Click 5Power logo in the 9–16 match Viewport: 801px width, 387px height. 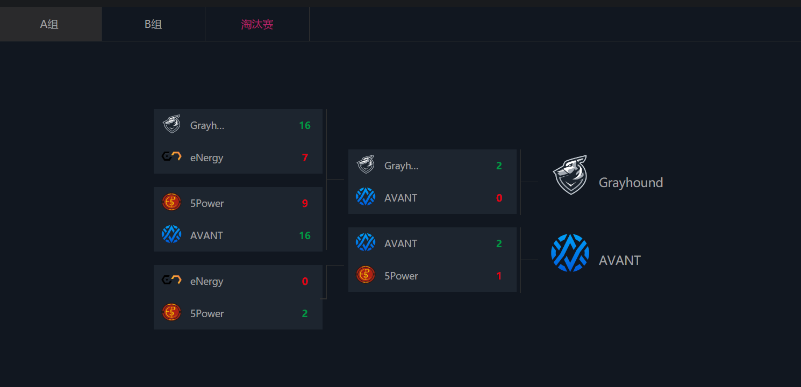click(x=171, y=203)
